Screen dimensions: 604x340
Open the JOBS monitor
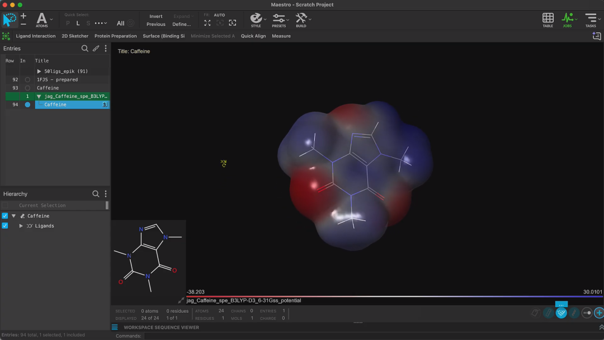pyautogui.click(x=567, y=20)
